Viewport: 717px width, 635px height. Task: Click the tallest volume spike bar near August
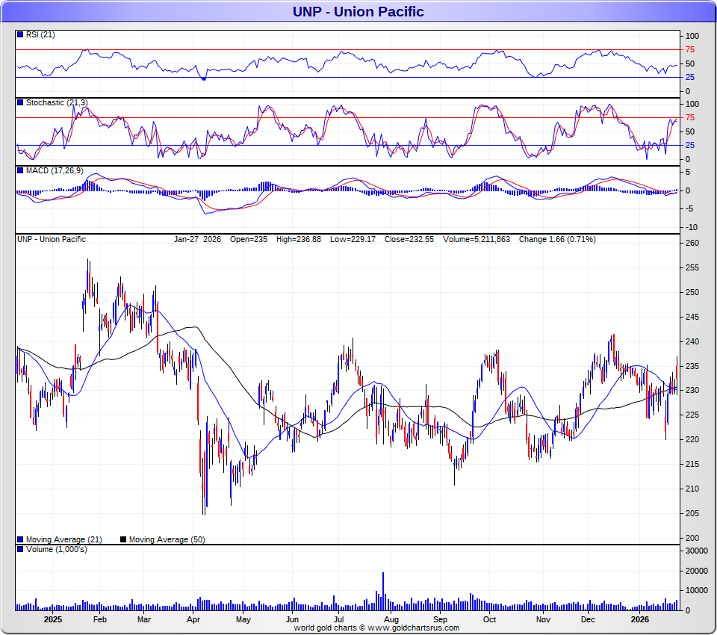383,592
